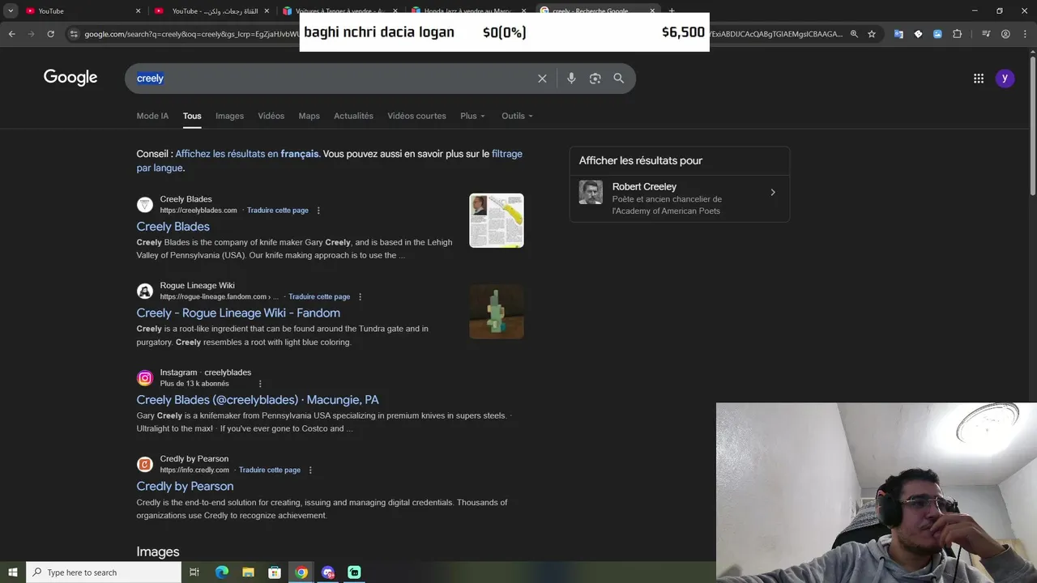Expand Robert Creeley suggestion chevron
This screenshot has width=1037, height=583.
point(773,193)
